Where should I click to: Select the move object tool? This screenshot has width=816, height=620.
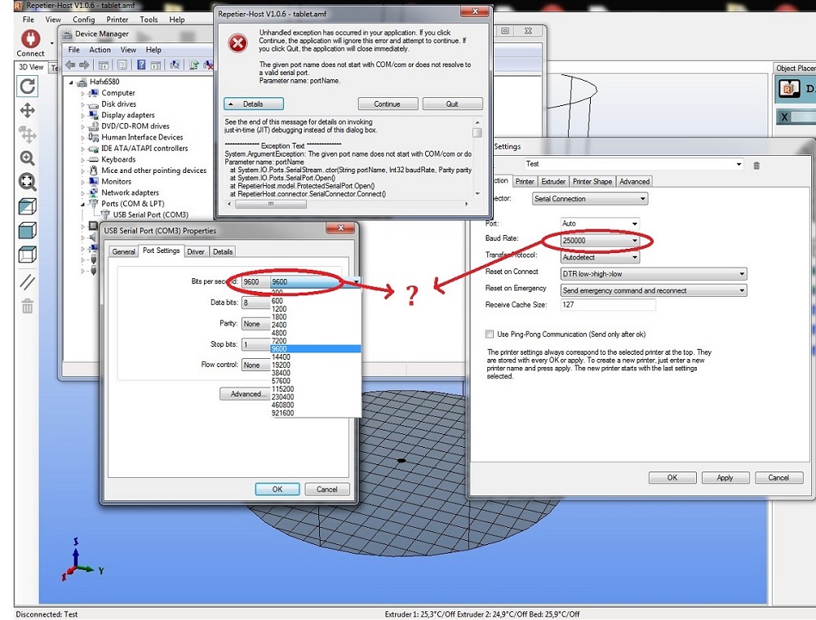tap(27, 134)
